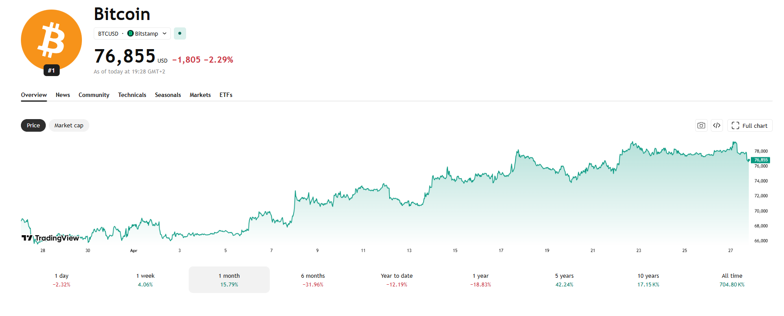Select the 5 years range

[x=564, y=280]
